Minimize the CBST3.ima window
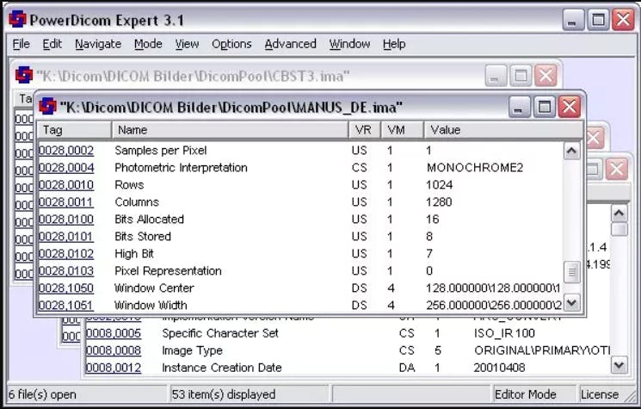The width and height of the screenshot is (641, 409). click(x=496, y=76)
